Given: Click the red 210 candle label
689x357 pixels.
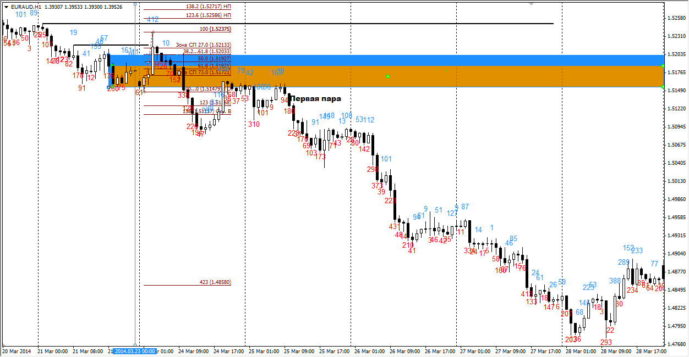Looking at the screenshot, I should point(408,245).
